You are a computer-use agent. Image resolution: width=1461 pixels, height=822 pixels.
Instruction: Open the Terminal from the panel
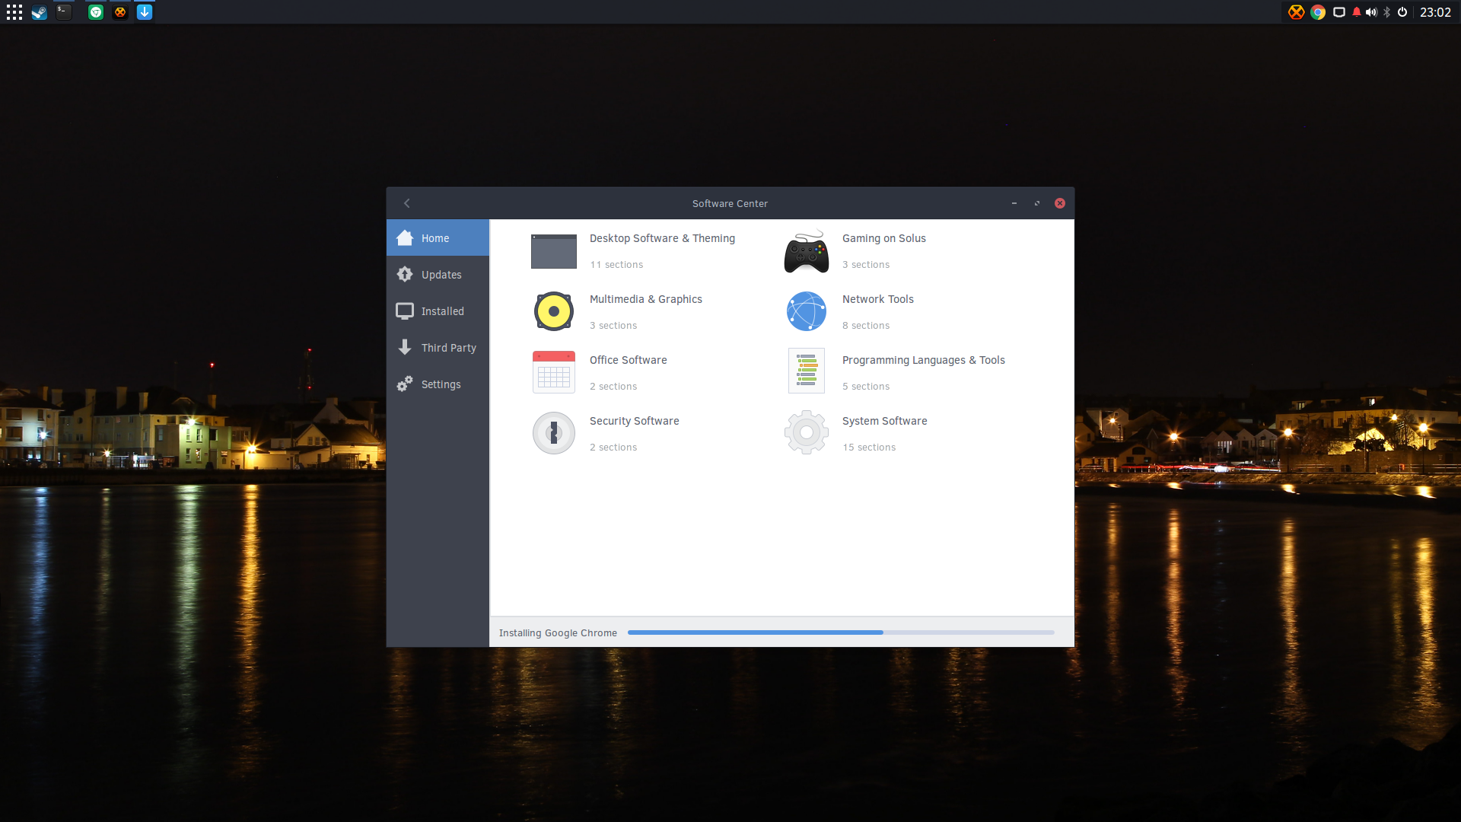point(65,12)
